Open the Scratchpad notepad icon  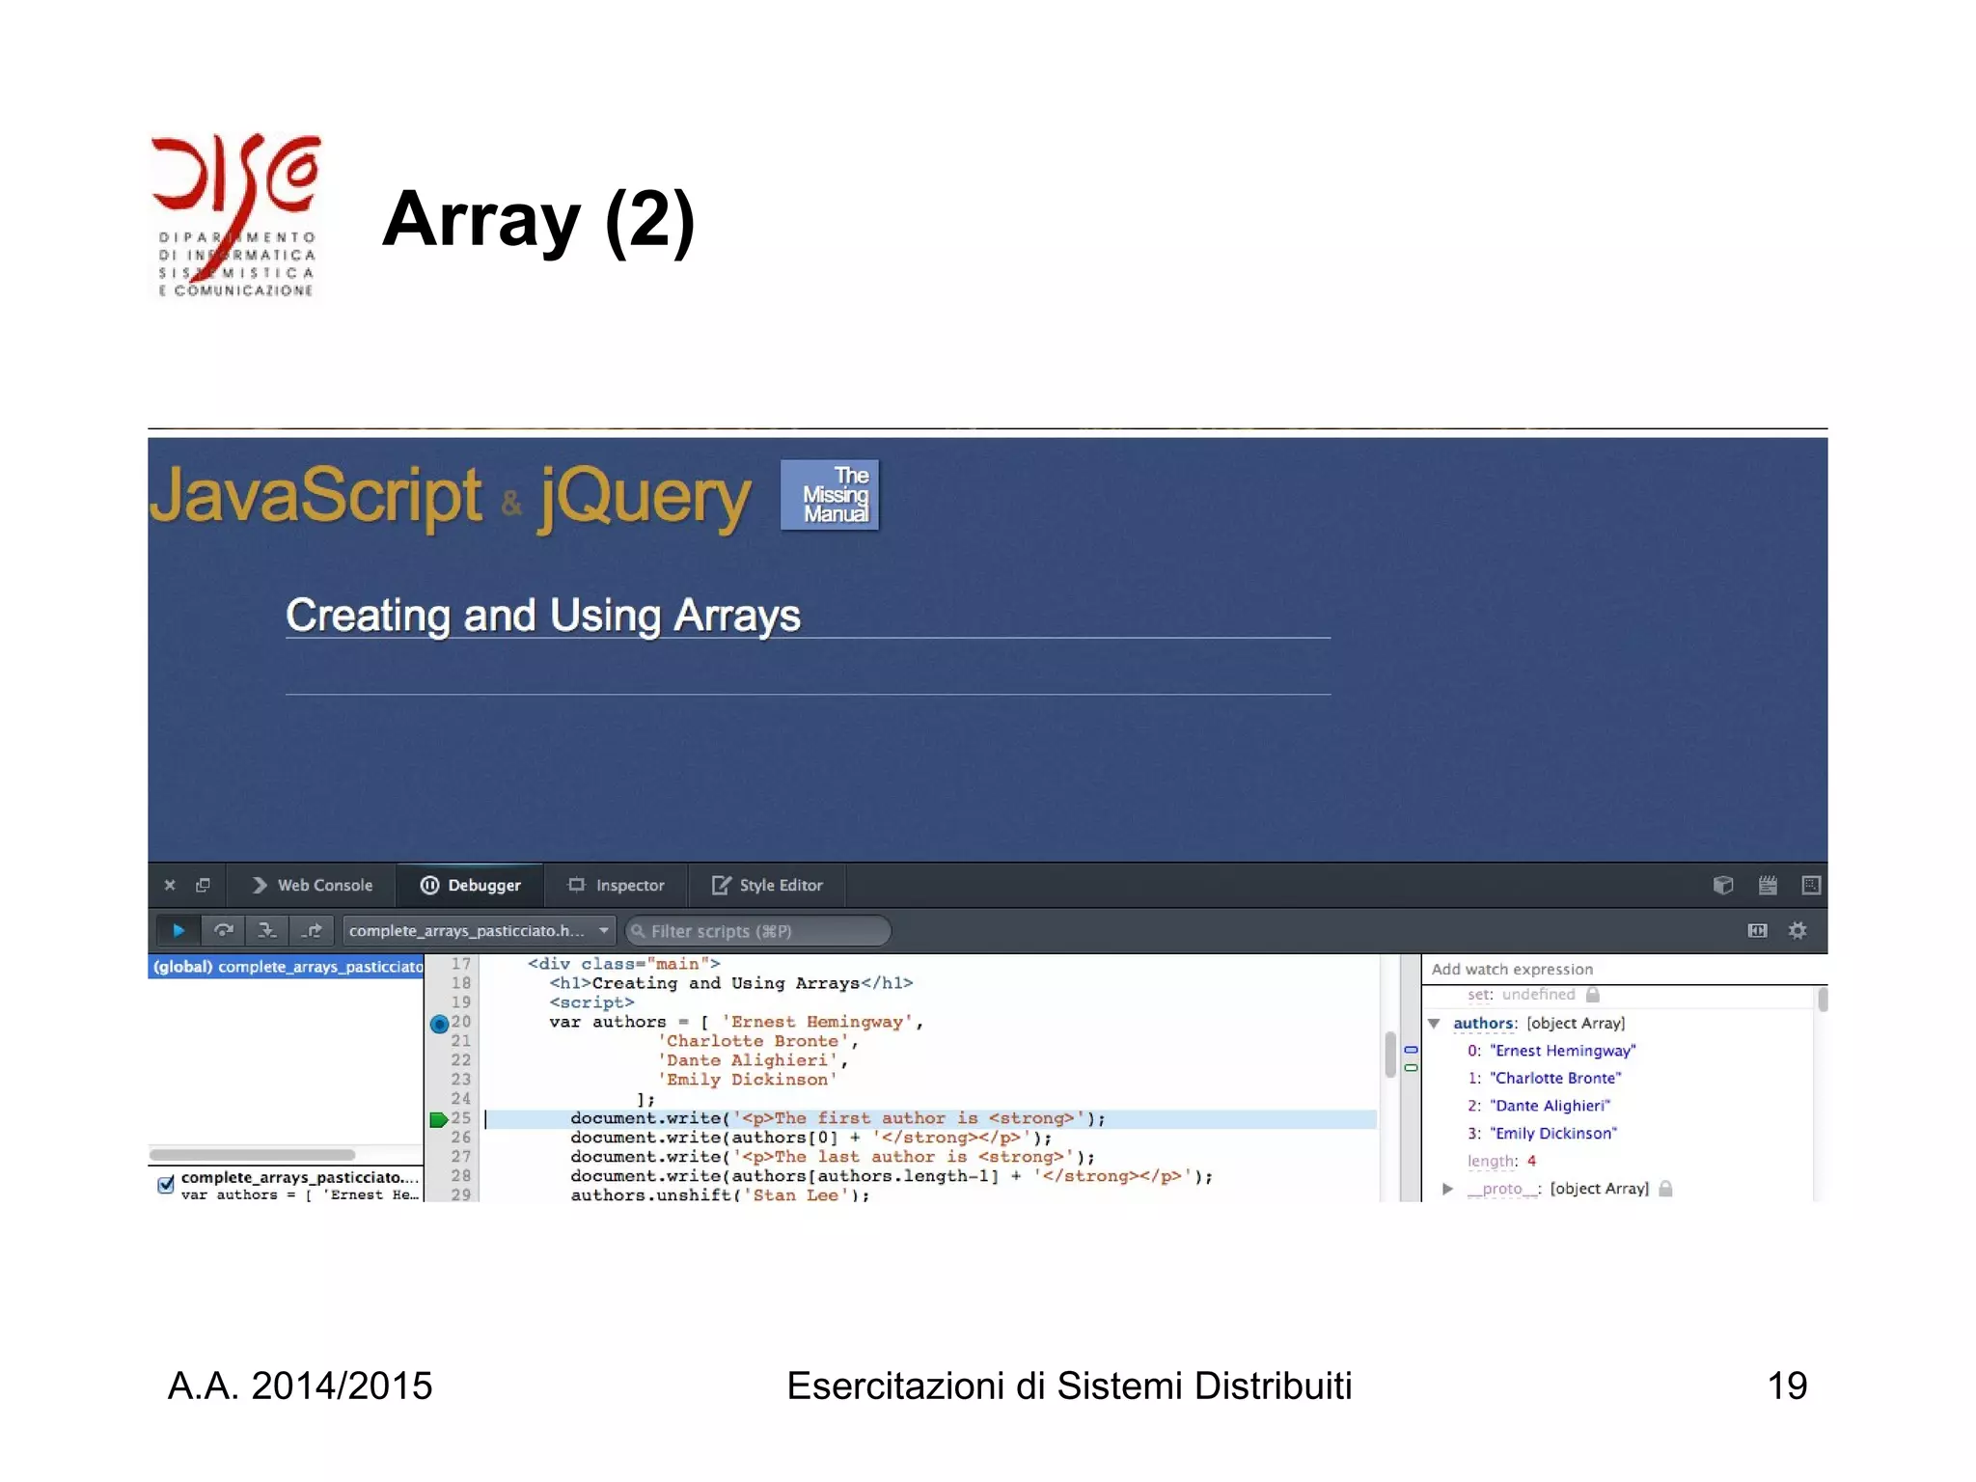(x=1767, y=885)
